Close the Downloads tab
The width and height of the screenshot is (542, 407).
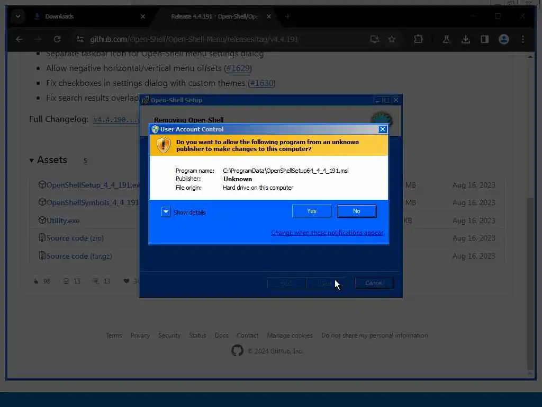pyautogui.click(x=143, y=16)
